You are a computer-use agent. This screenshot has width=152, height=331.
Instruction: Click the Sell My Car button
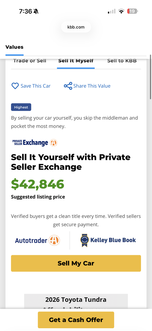[76, 263]
